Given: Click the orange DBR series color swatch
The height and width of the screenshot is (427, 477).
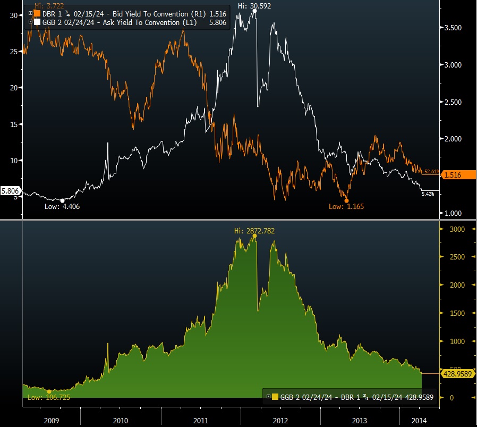Looking at the screenshot, I should coord(37,13).
